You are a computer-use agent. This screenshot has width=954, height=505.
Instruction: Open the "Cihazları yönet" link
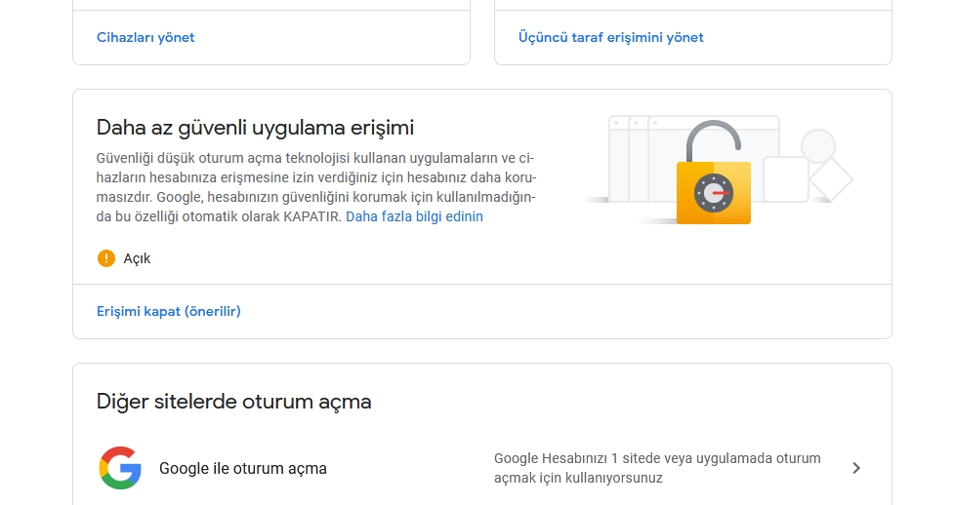[145, 37]
